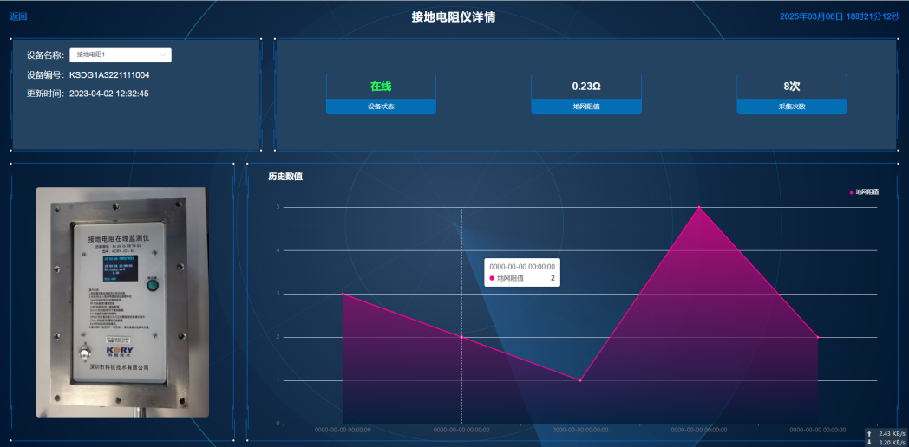Toggle the 地网阻值 series legend text
The width and height of the screenshot is (909, 447).
tap(867, 192)
